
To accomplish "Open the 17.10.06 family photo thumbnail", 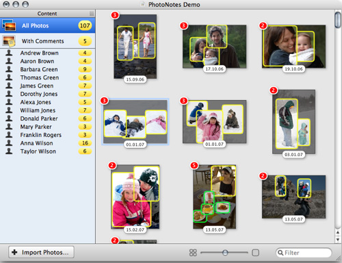I will [214, 47].
